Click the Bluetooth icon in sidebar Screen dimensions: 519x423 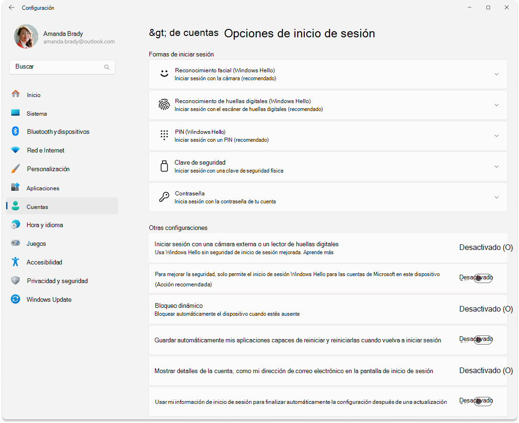click(x=15, y=132)
